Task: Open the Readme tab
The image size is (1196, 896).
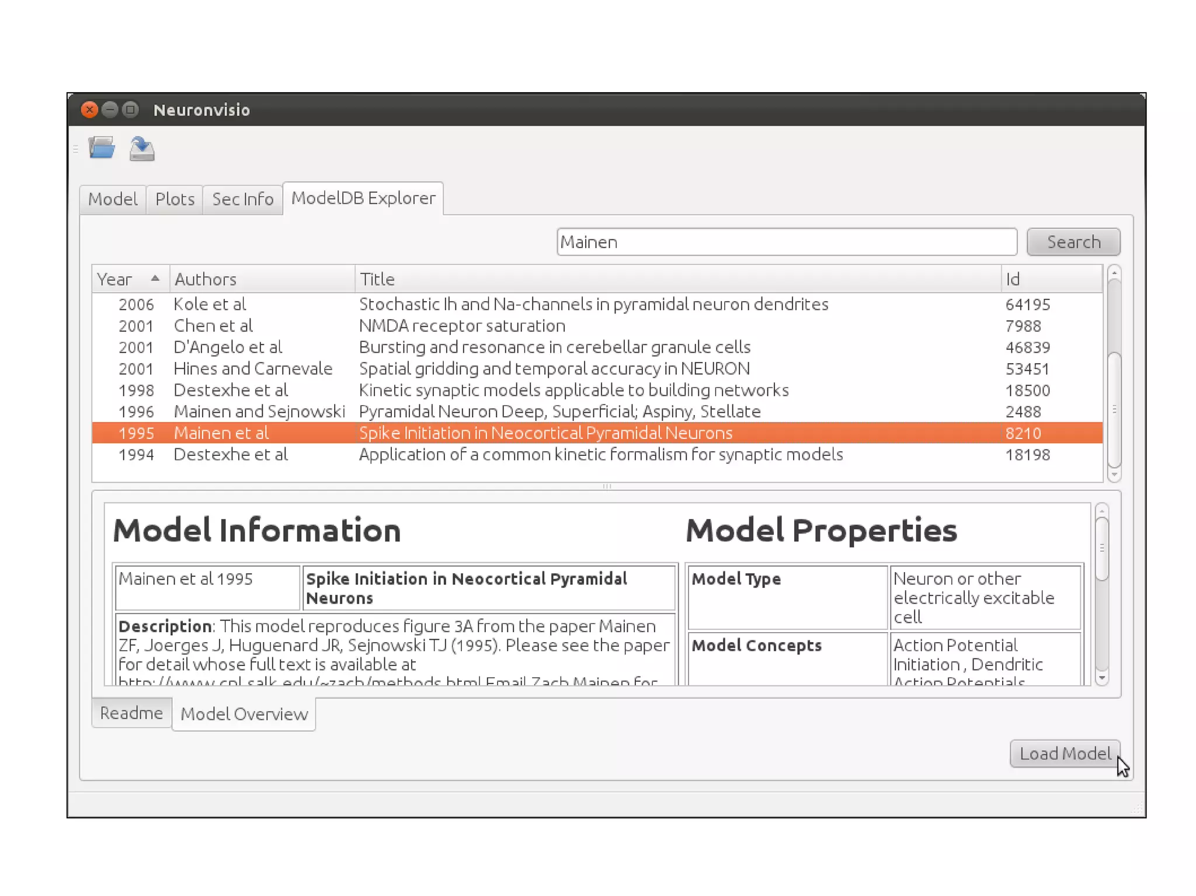Action: point(131,713)
